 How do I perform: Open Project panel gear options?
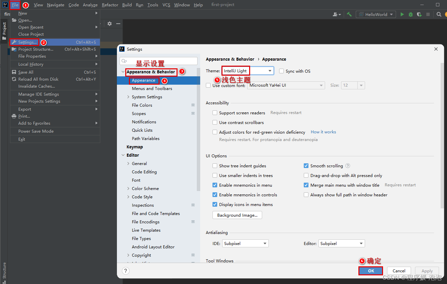tap(109, 24)
